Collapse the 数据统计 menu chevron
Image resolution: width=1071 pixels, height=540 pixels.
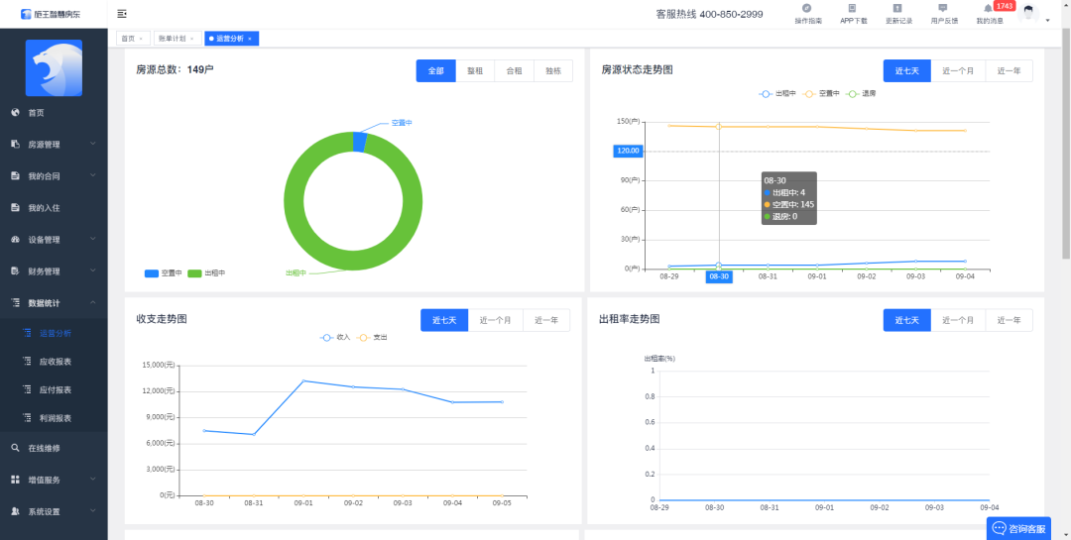[93, 302]
